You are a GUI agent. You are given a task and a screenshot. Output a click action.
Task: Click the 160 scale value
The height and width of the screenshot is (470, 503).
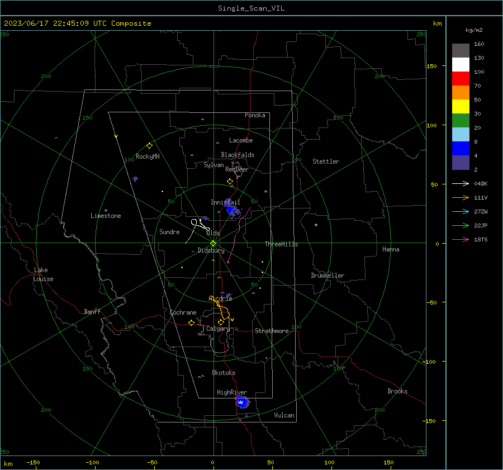coord(479,44)
